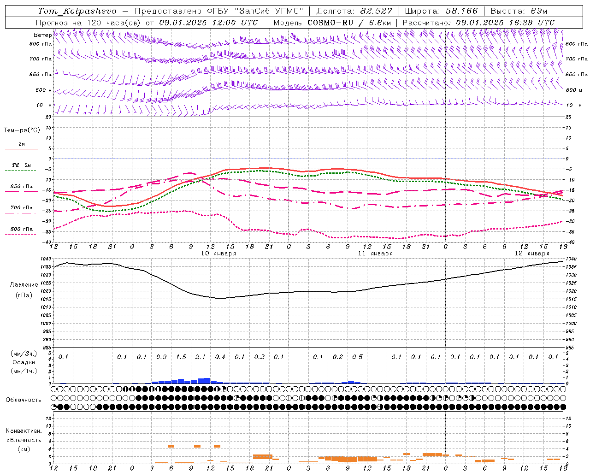Click the (мм/3ч.) precipitation unit label
The image size is (590, 472).
click(24, 354)
